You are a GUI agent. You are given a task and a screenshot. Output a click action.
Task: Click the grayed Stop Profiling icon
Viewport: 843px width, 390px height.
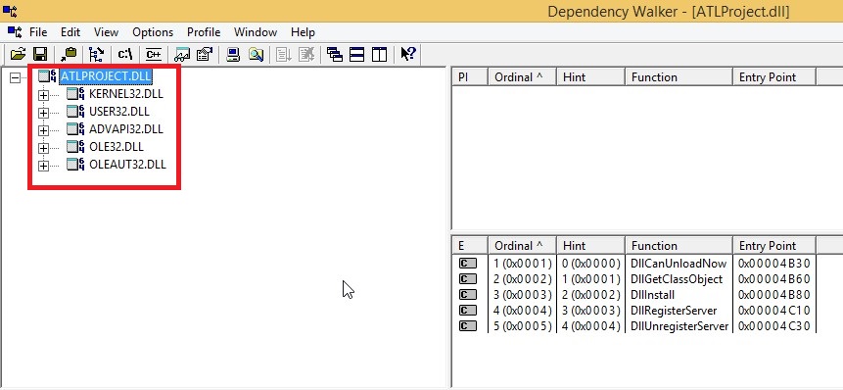(x=305, y=54)
